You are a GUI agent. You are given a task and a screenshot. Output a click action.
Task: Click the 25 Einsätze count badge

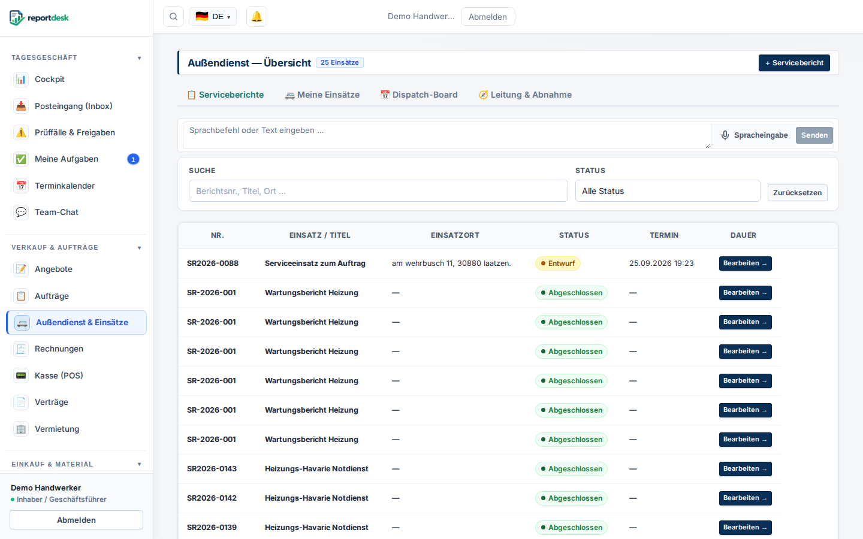(339, 63)
